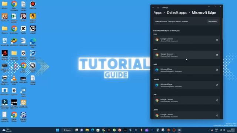Screen dimensions: 237x133
Task: Select the red record-button desktop shortcut
Action: (x=33, y=5)
